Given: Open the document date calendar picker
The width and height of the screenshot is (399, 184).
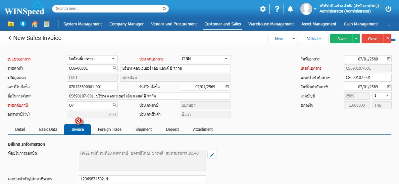Looking at the screenshot, I should click(389, 59).
